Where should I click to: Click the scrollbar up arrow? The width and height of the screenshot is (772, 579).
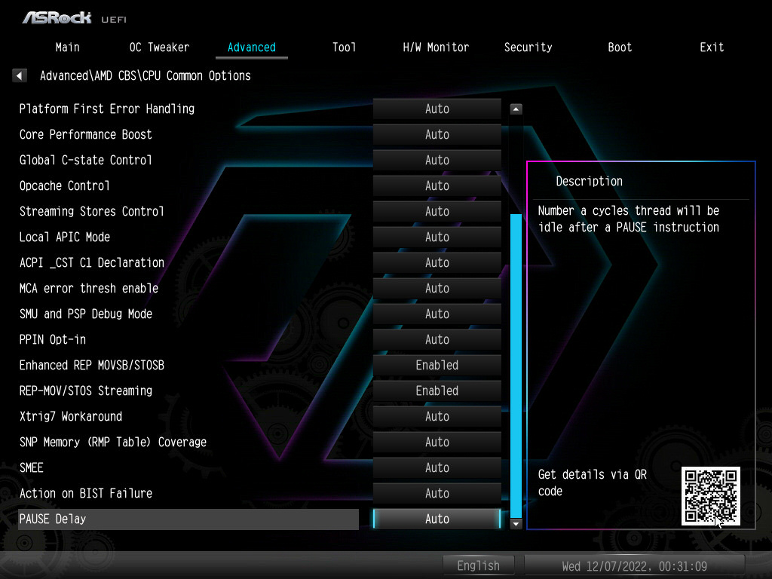point(516,109)
